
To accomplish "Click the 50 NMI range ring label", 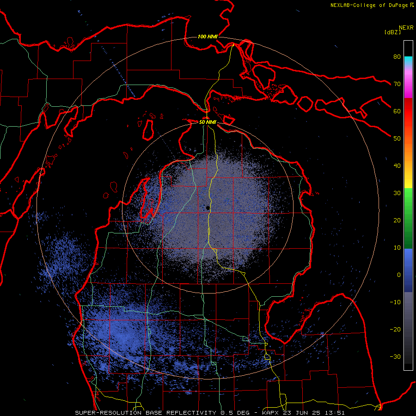I will click(208, 122).
